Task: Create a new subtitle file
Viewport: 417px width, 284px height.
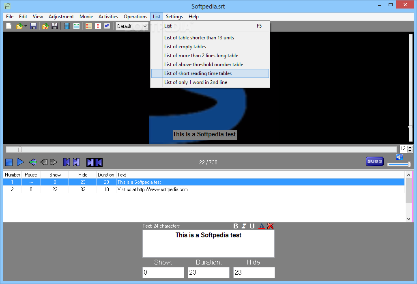Action: (x=9, y=26)
